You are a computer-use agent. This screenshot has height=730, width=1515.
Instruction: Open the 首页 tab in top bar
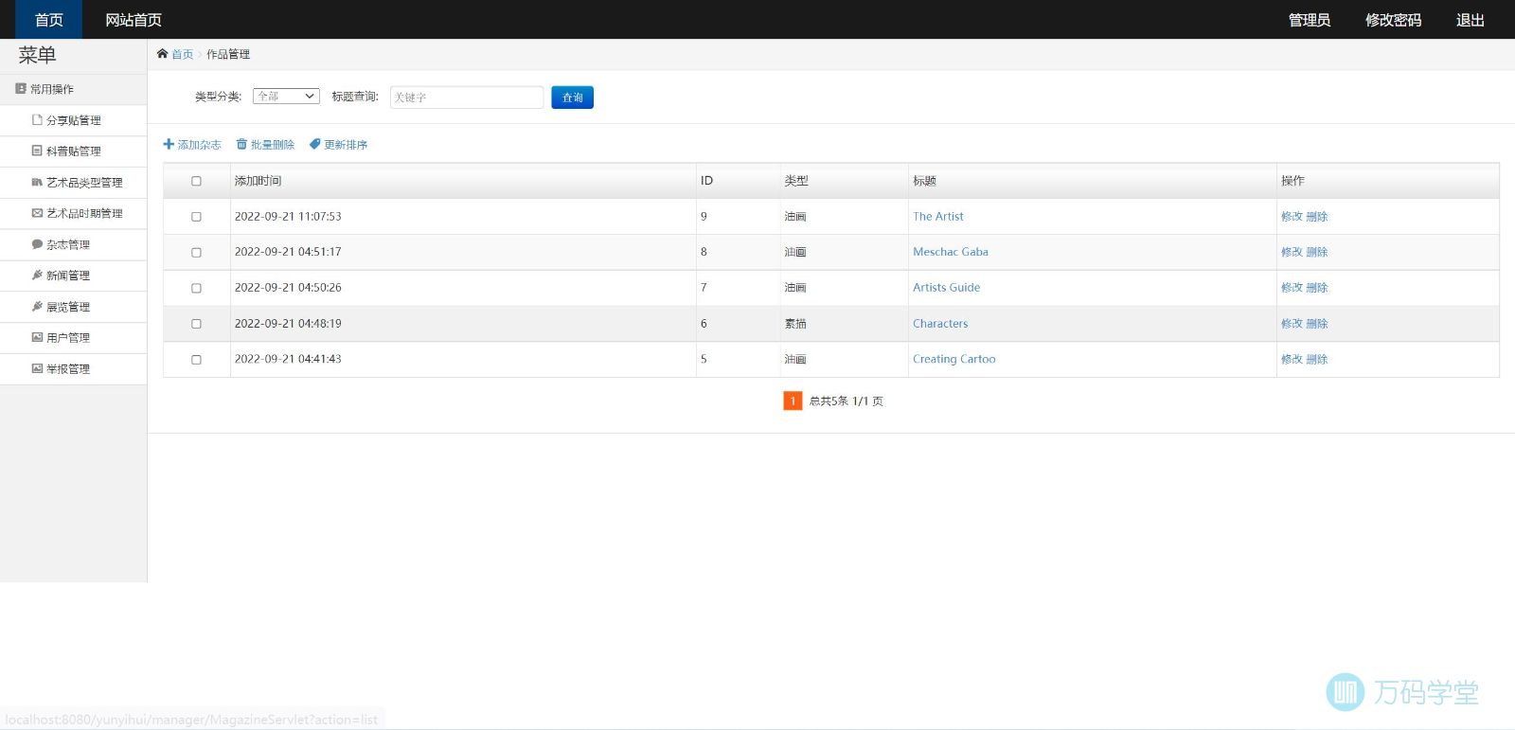48,20
